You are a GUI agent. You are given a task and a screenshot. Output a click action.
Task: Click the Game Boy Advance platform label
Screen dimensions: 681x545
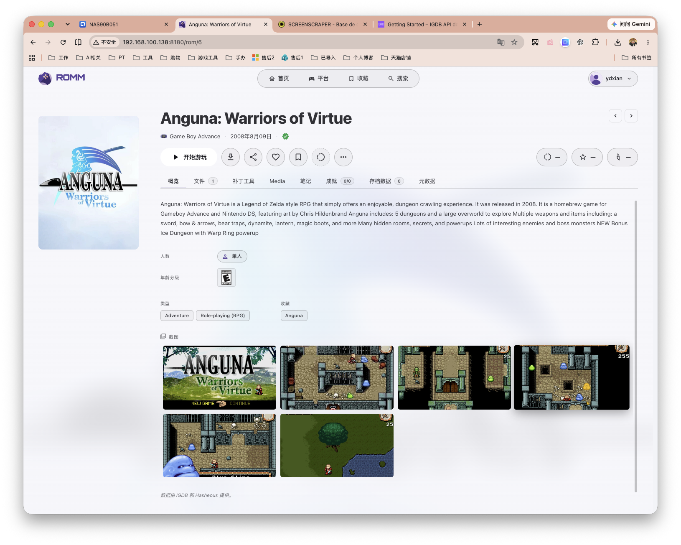195,136
